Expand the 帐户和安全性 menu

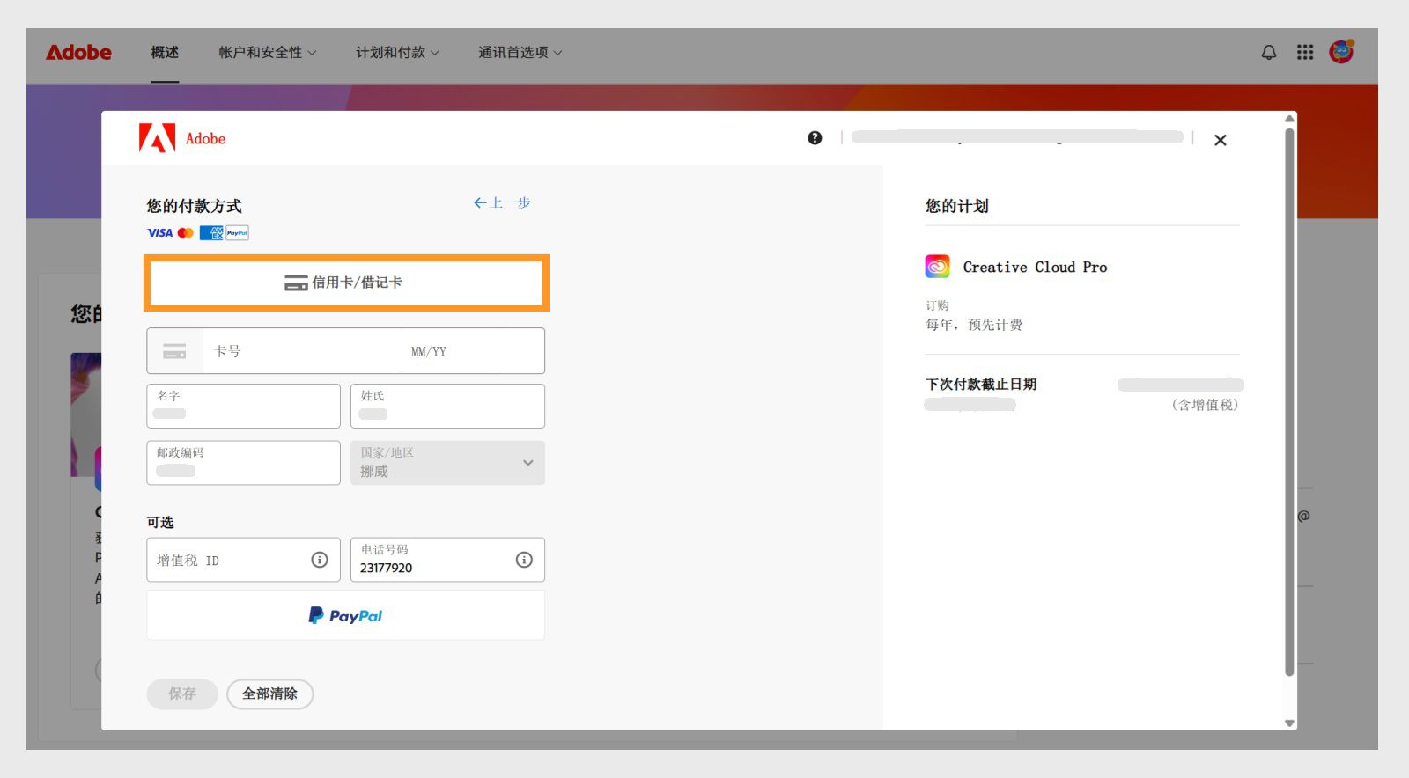click(268, 53)
